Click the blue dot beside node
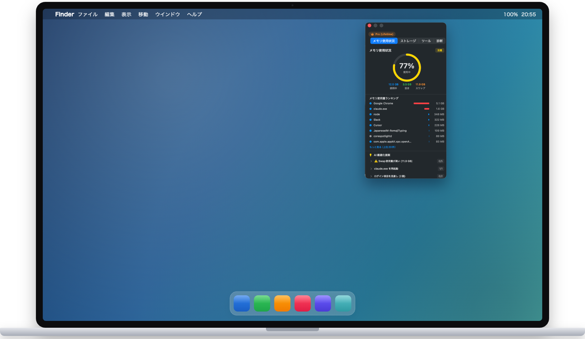This screenshot has width=585, height=339. 371,114
